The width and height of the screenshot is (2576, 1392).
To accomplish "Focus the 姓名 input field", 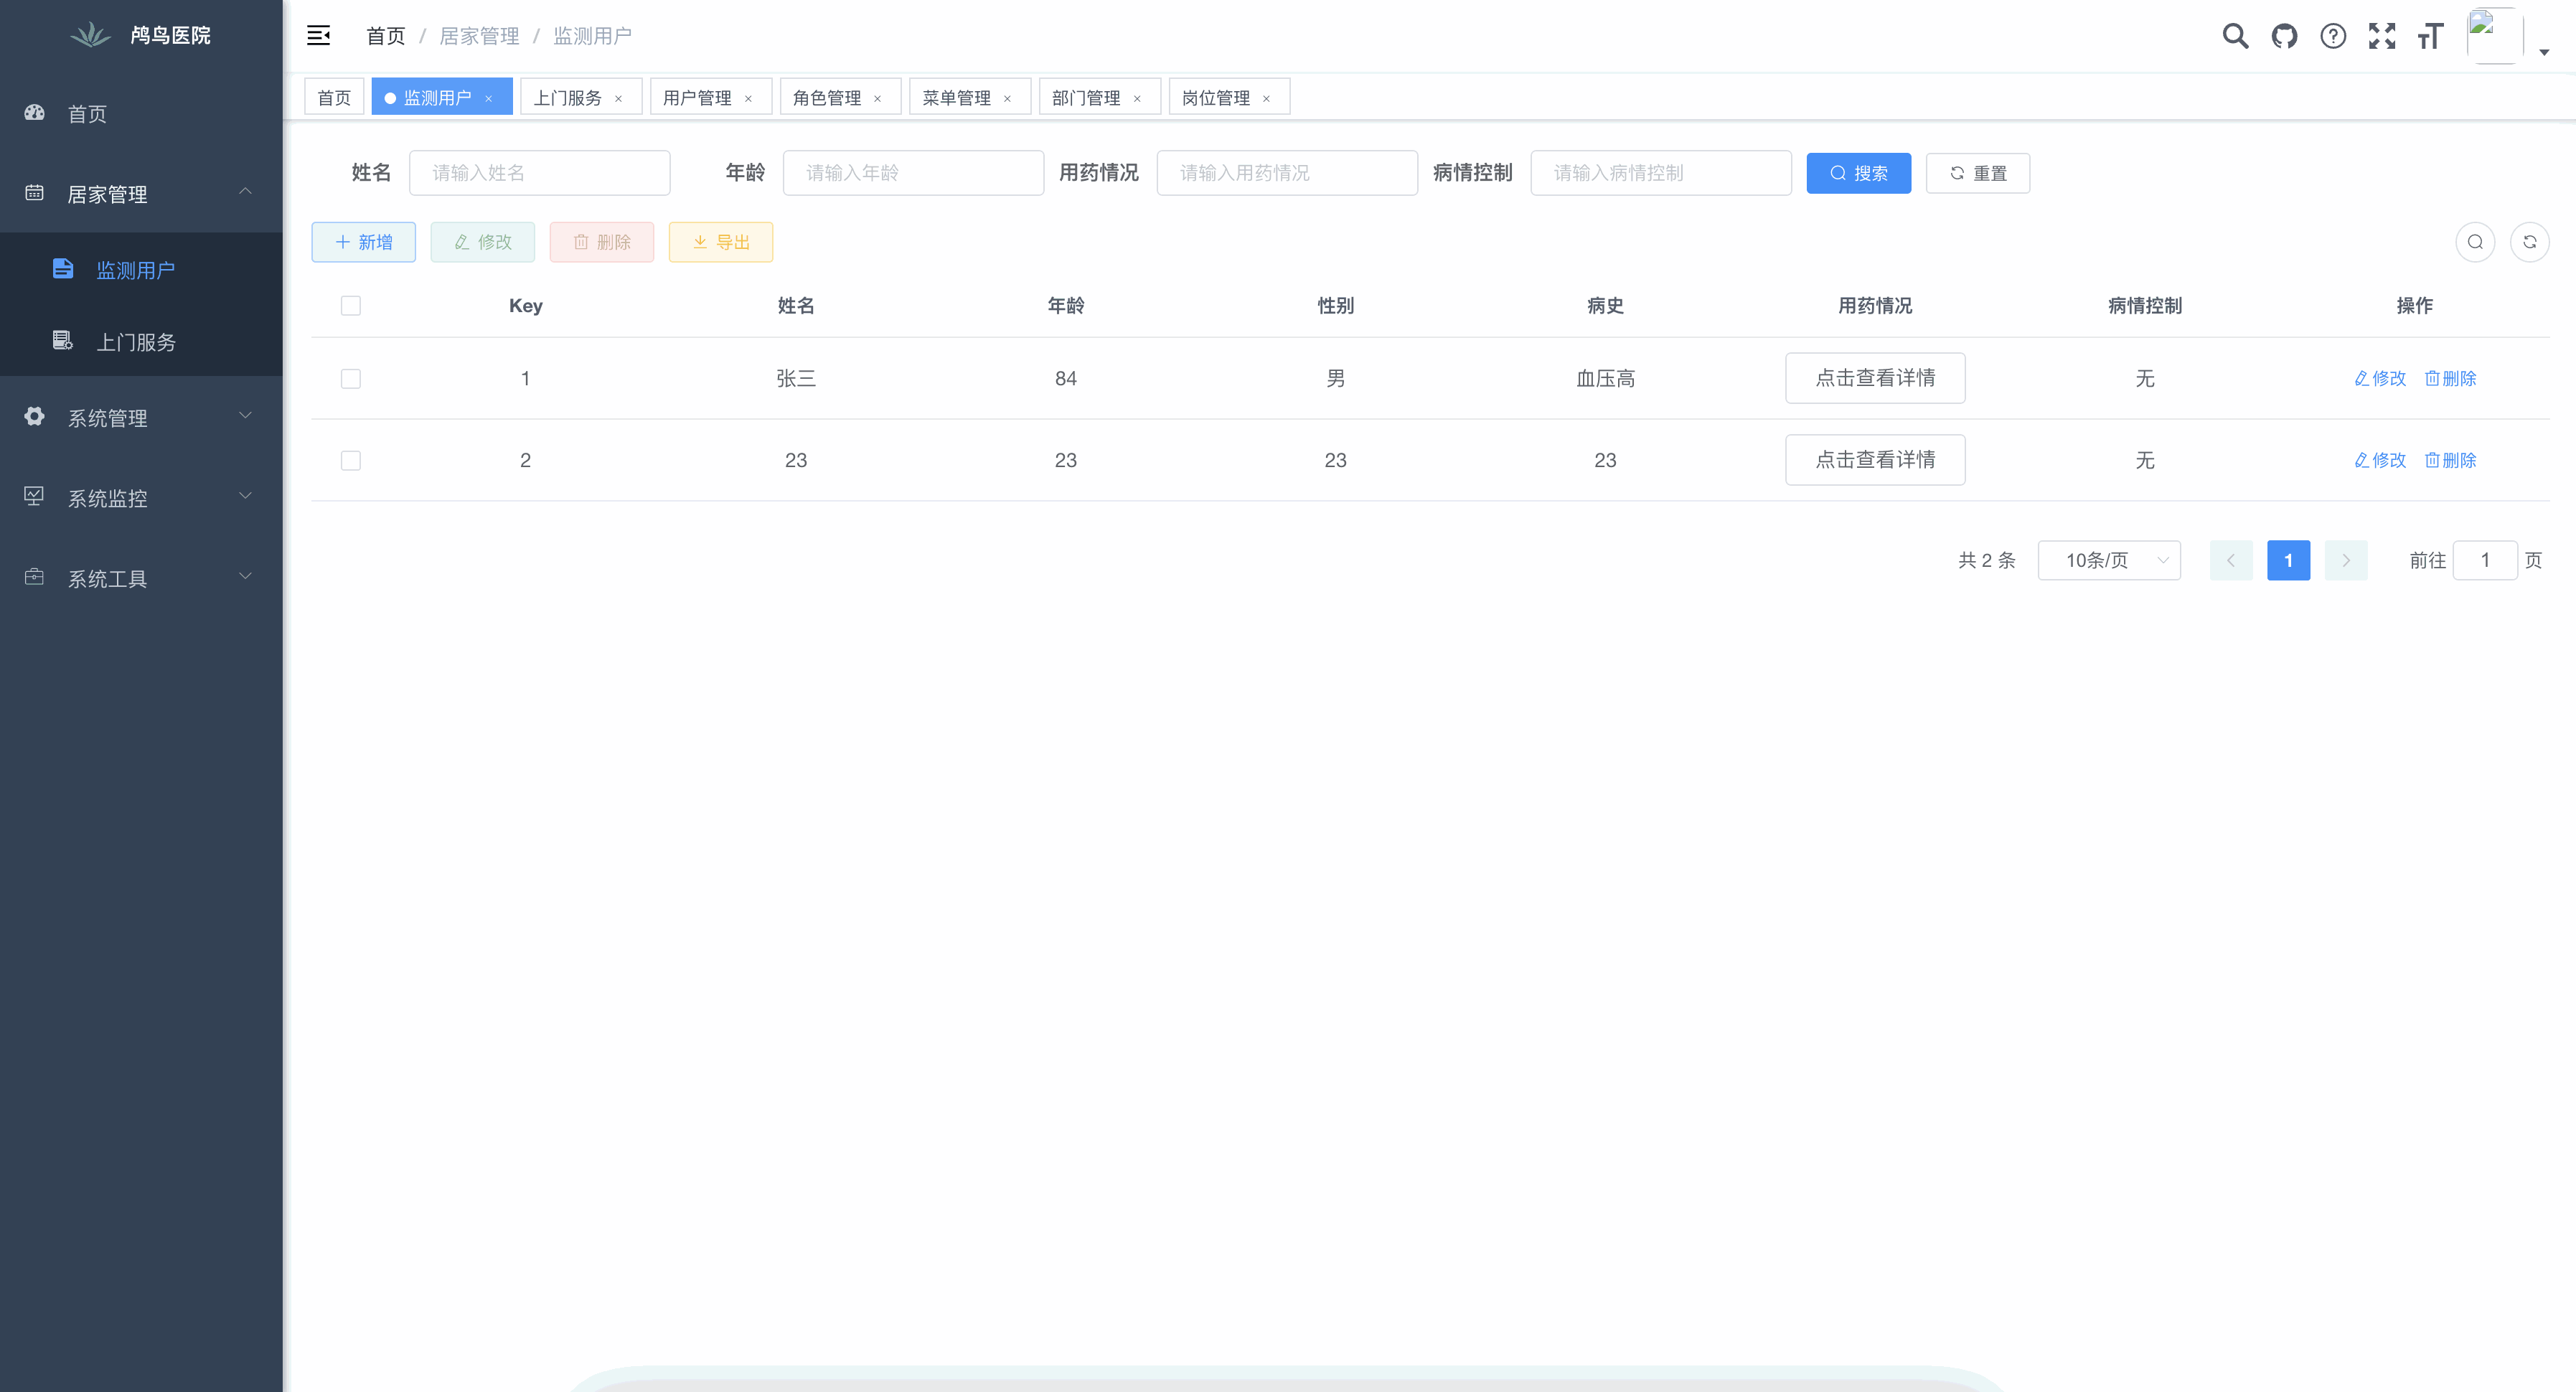I will 539,173.
